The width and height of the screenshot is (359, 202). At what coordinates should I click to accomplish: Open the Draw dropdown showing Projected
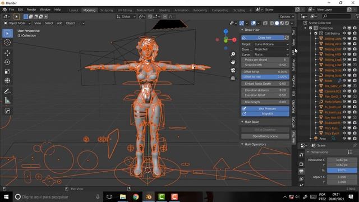click(x=271, y=49)
